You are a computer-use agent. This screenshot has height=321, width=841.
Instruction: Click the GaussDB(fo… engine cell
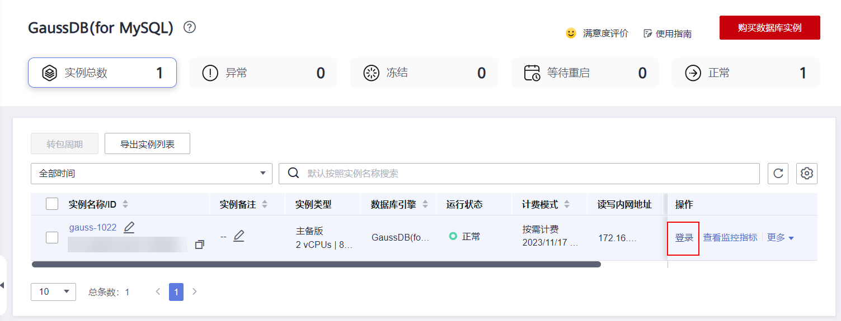point(400,237)
